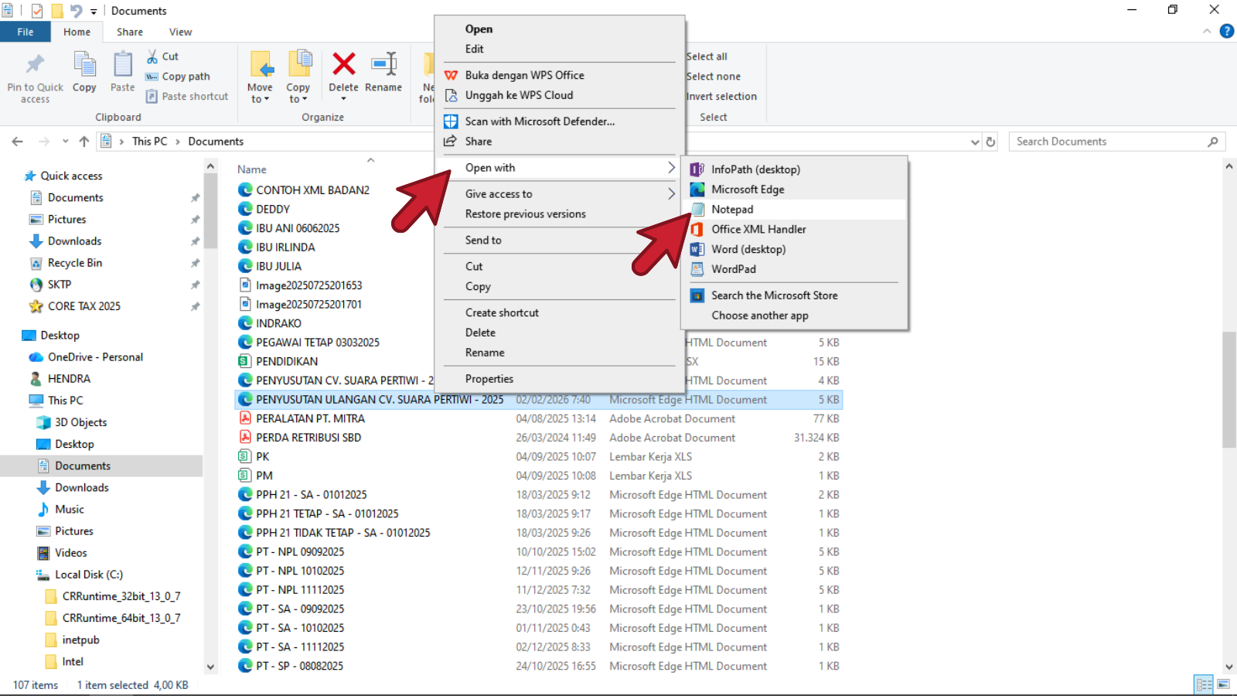The image size is (1237, 696).
Task: Open the View ribbon tab
Action: tap(180, 32)
